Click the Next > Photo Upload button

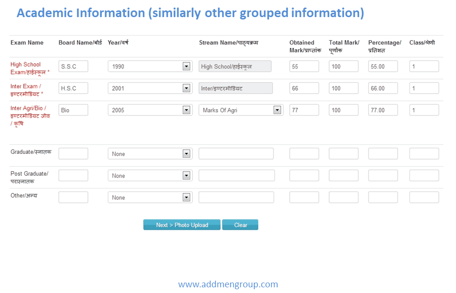(182, 225)
